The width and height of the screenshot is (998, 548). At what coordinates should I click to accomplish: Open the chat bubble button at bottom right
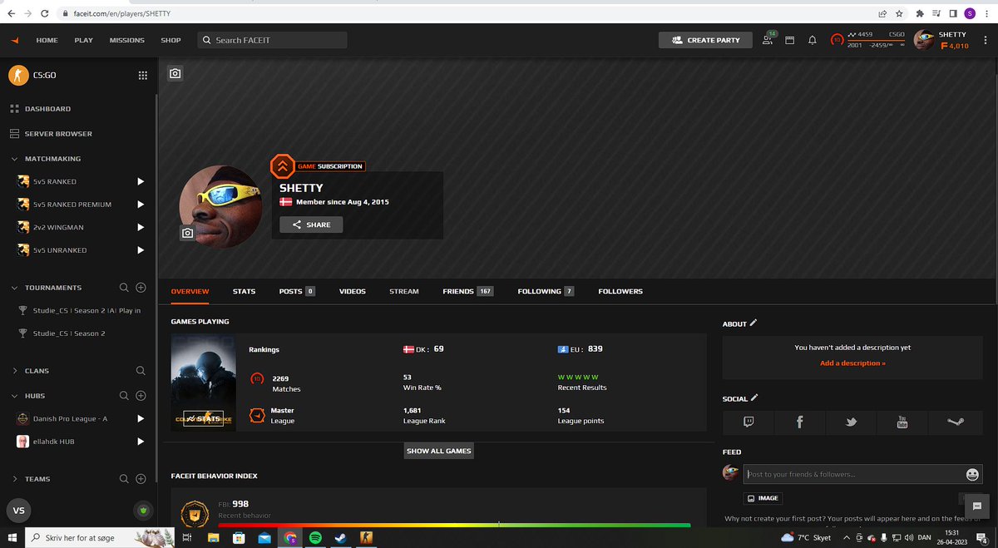click(x=977, y=506)
